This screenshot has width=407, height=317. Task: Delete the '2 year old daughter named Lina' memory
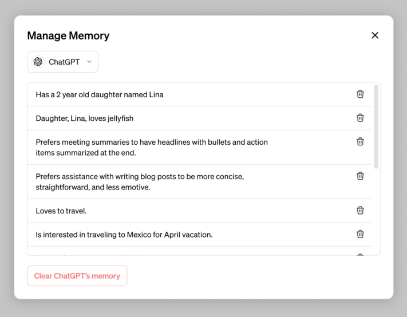click(360, 94)
